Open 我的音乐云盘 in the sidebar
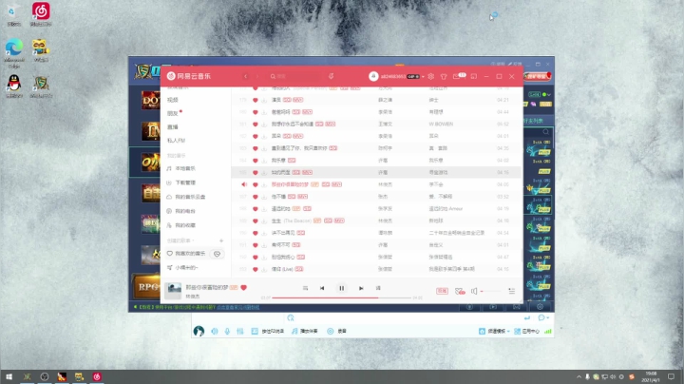 point(190,198)
